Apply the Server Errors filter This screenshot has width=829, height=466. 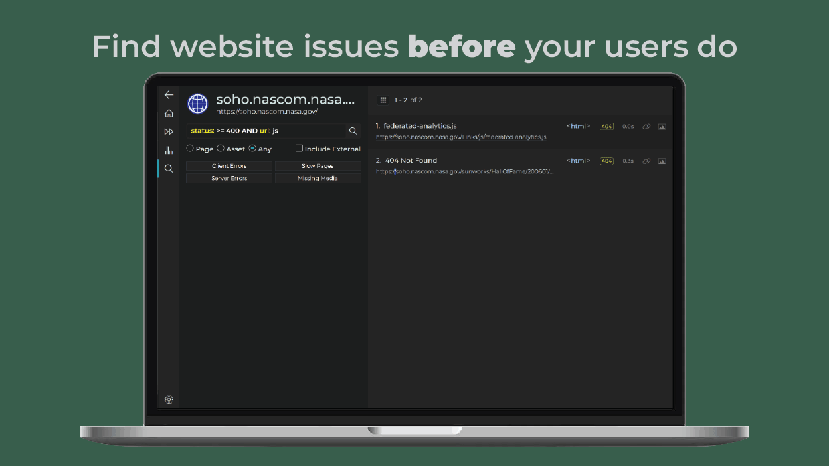coord(229,179)
